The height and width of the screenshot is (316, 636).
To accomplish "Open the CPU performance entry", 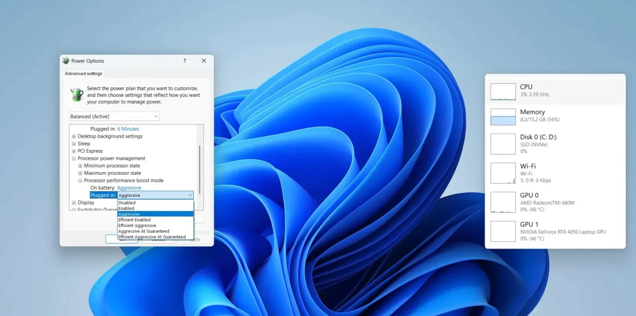I will tap(555, 91).
